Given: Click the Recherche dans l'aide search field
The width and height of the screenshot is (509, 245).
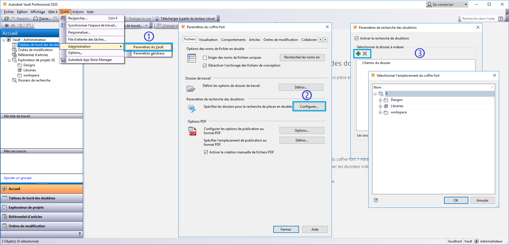Looking at the screenshot, I should point(478,19).
